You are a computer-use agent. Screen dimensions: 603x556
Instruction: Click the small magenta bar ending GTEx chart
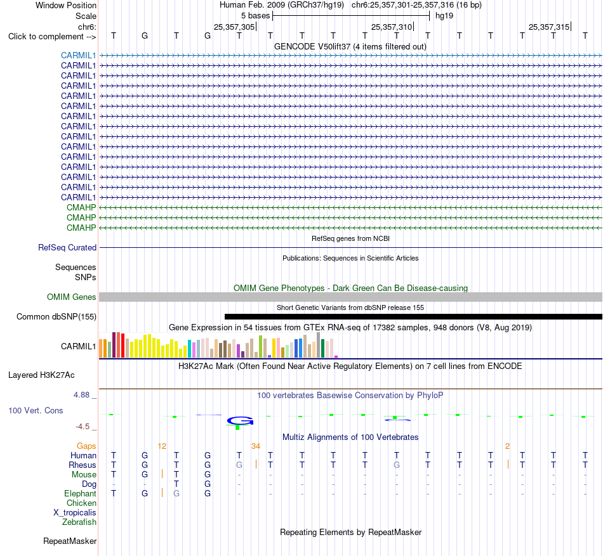pyautogui.click(x=336, y=357)
